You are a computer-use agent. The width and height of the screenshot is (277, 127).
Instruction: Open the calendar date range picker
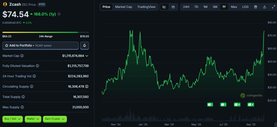point(256,7)
